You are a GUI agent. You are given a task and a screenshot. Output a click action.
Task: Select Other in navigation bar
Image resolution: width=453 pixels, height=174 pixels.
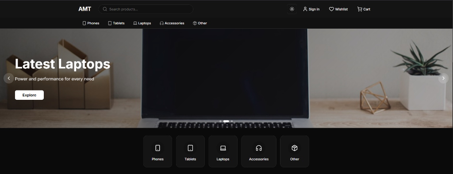point(200,23)
